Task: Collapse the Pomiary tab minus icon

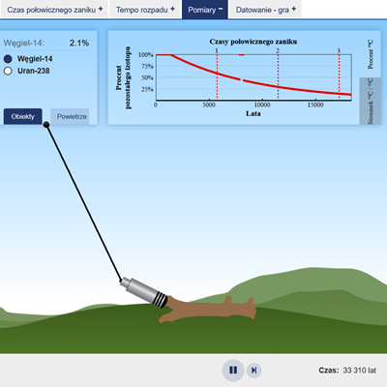Action: pos(221,9)
